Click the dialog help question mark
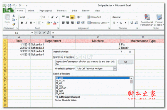The height and width of the screenshot is (110, 167). 121,52
